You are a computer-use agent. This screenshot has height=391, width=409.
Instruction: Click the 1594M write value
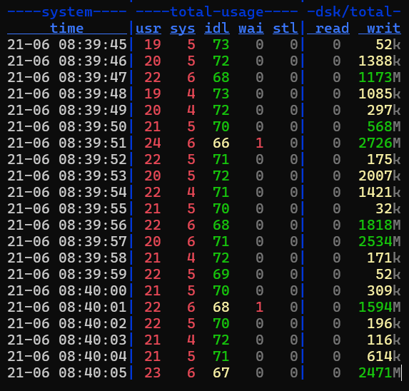point(380,307)
